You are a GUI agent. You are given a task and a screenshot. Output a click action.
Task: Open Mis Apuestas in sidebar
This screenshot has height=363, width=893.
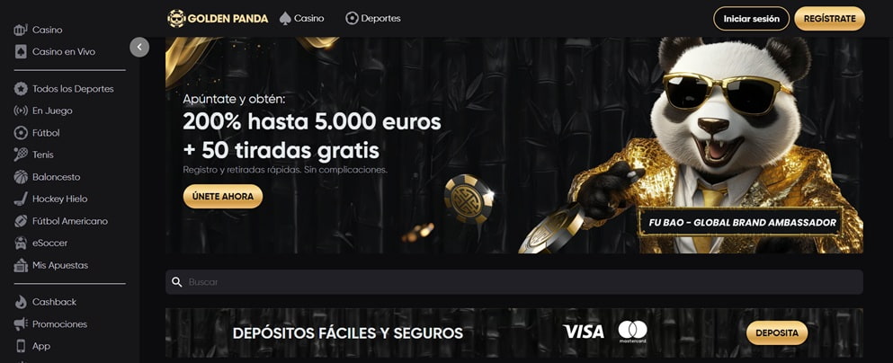point(51,265)
